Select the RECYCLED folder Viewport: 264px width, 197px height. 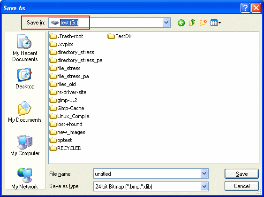tap(66, 148)
